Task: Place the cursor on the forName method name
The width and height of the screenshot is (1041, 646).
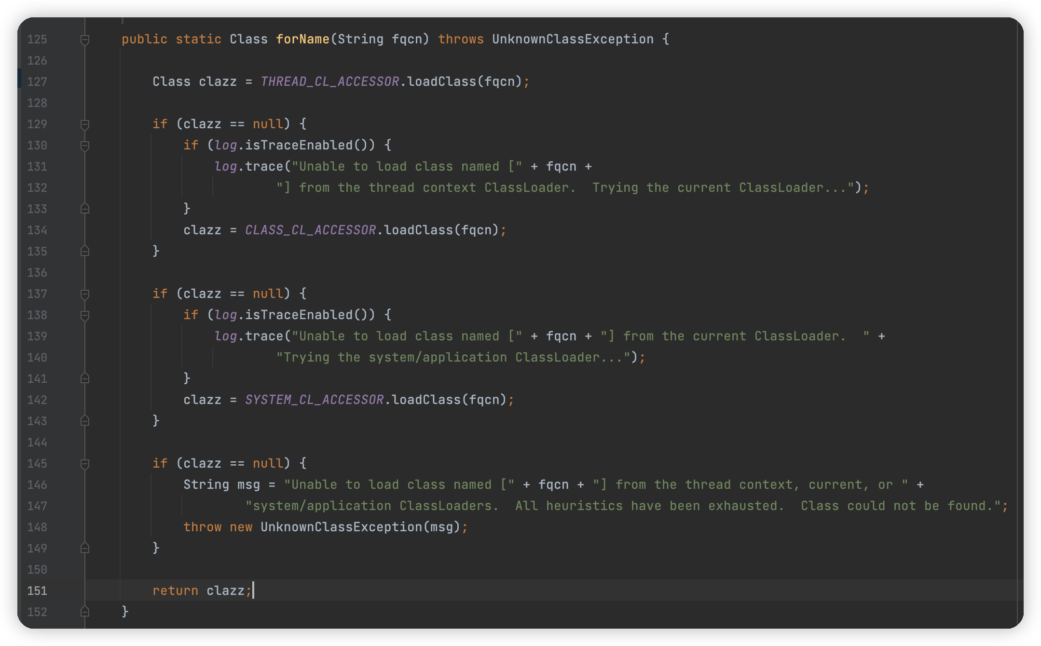Action: tap(302, 40)
